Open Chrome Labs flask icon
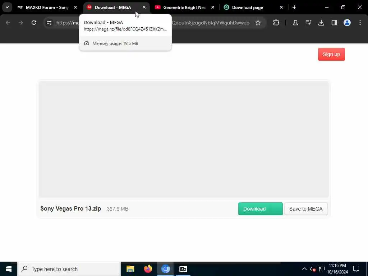This screenshot has width=368, height=276. (295, 23)
